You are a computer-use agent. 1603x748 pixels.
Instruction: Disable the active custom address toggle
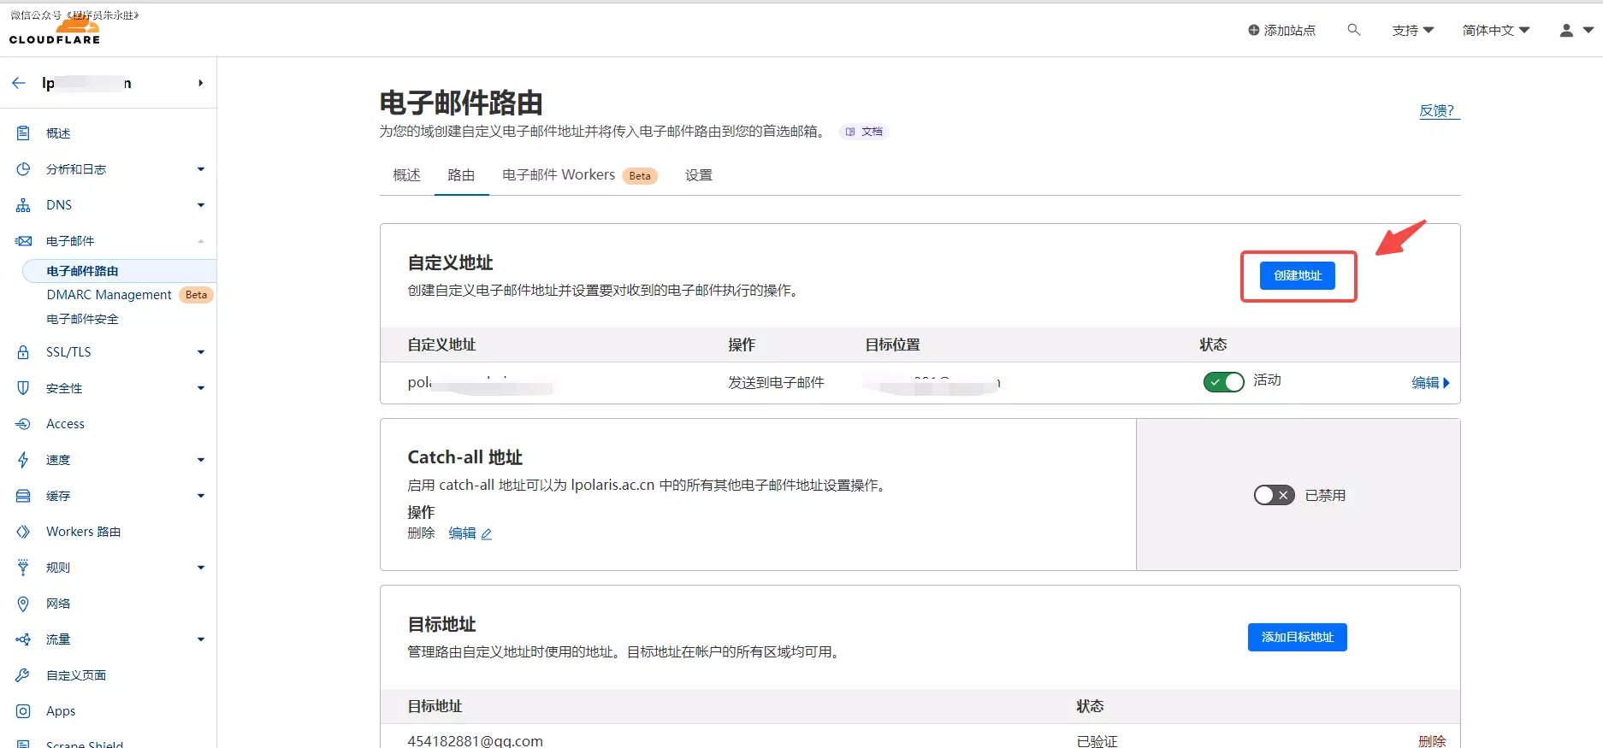(x=1223, y=382)
